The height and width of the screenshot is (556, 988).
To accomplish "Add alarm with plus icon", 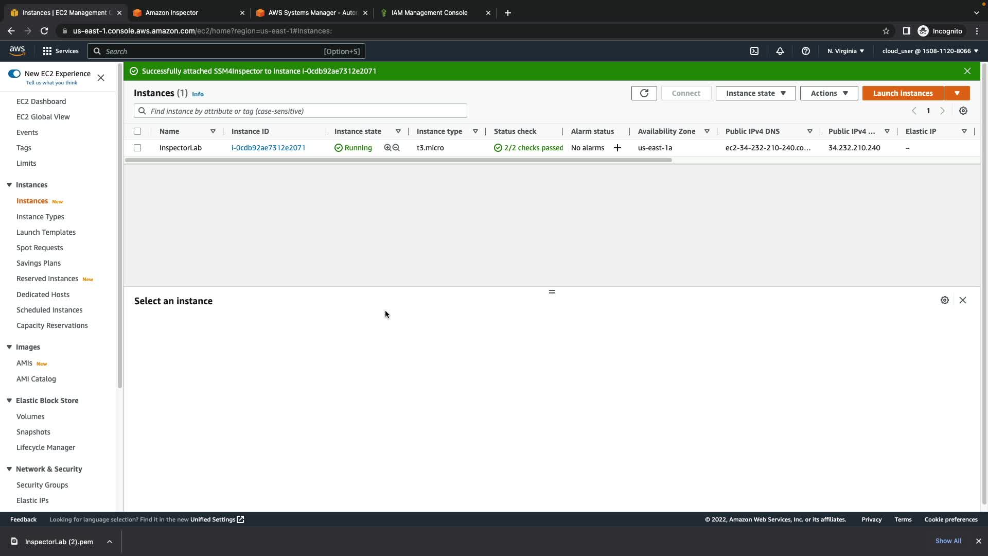I will pyautogui.click(x=617, y=148).
